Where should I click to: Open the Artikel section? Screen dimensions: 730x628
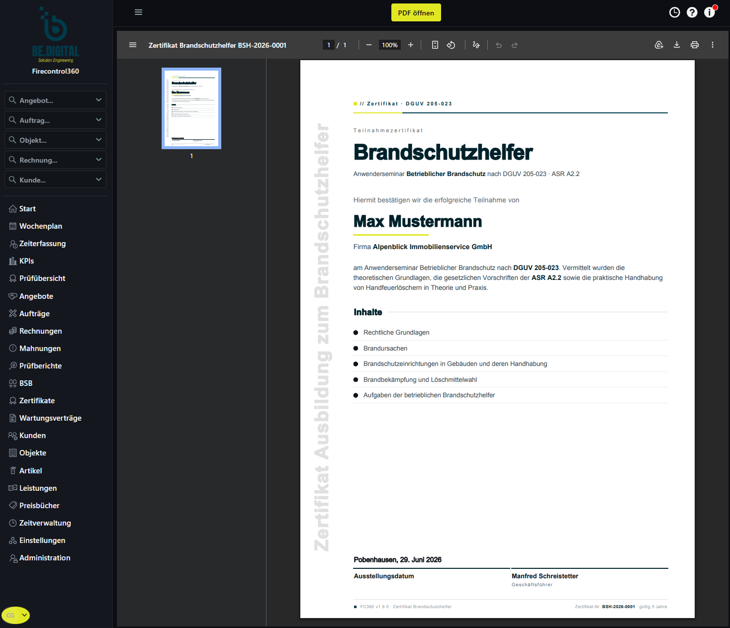[x=30, y=471]
